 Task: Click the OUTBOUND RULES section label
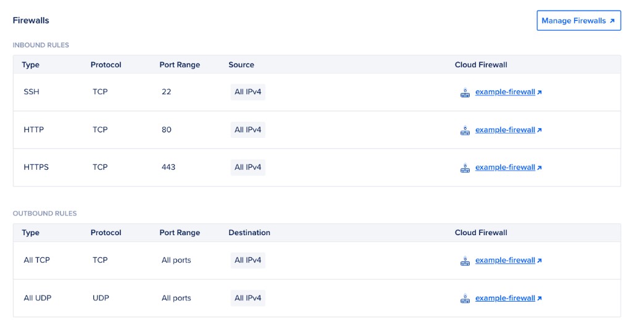point(44,214)
